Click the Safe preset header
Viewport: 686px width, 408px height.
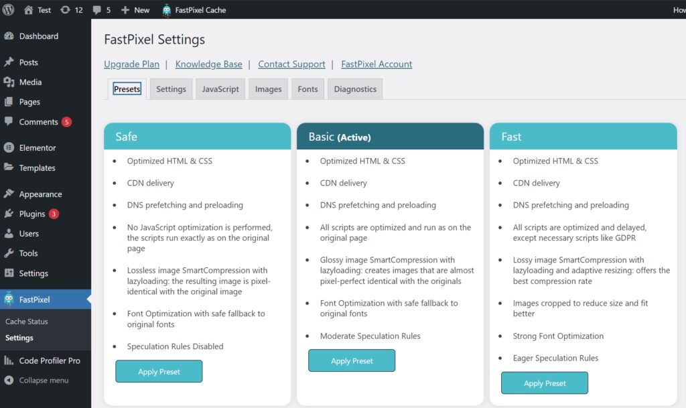pyautogui.click(x=198, y=137)
